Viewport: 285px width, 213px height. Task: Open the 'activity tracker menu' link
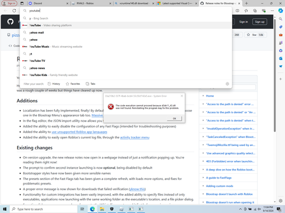(x=135, y=137)
